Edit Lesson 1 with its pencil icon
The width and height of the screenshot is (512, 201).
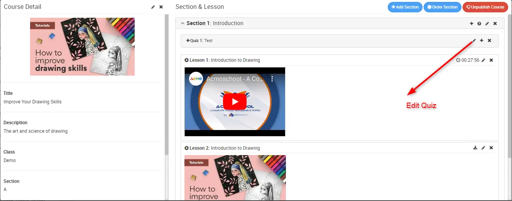[x=483, y=60]
